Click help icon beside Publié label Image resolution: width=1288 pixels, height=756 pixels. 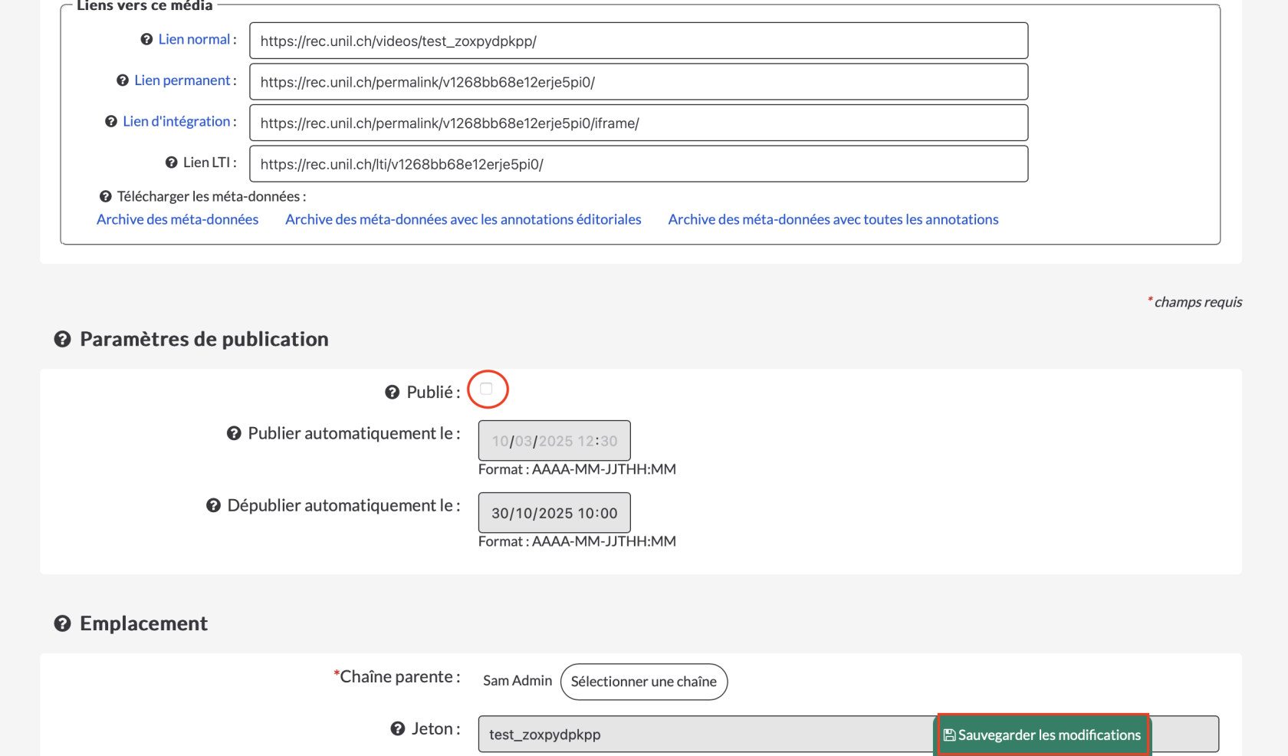[x=393, y=392]
